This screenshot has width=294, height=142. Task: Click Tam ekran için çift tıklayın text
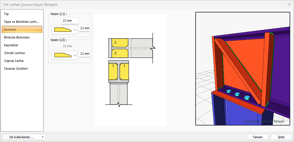point(264,121)
